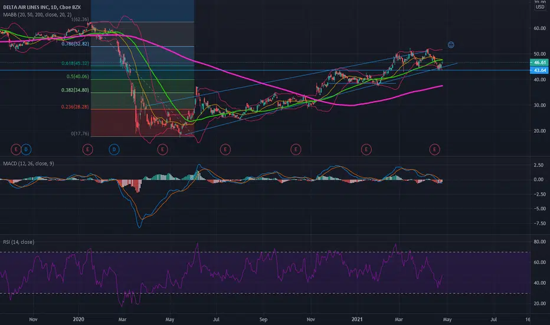550x325 pixels.
Task: Select the MACD (12, 26, close, 9) indicator label
Action: (28, 163)
